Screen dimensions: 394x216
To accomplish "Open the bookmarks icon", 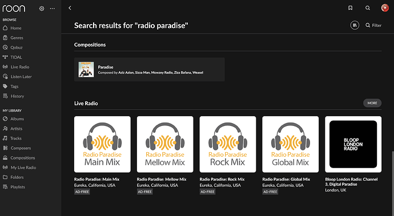I will (350, 8).
